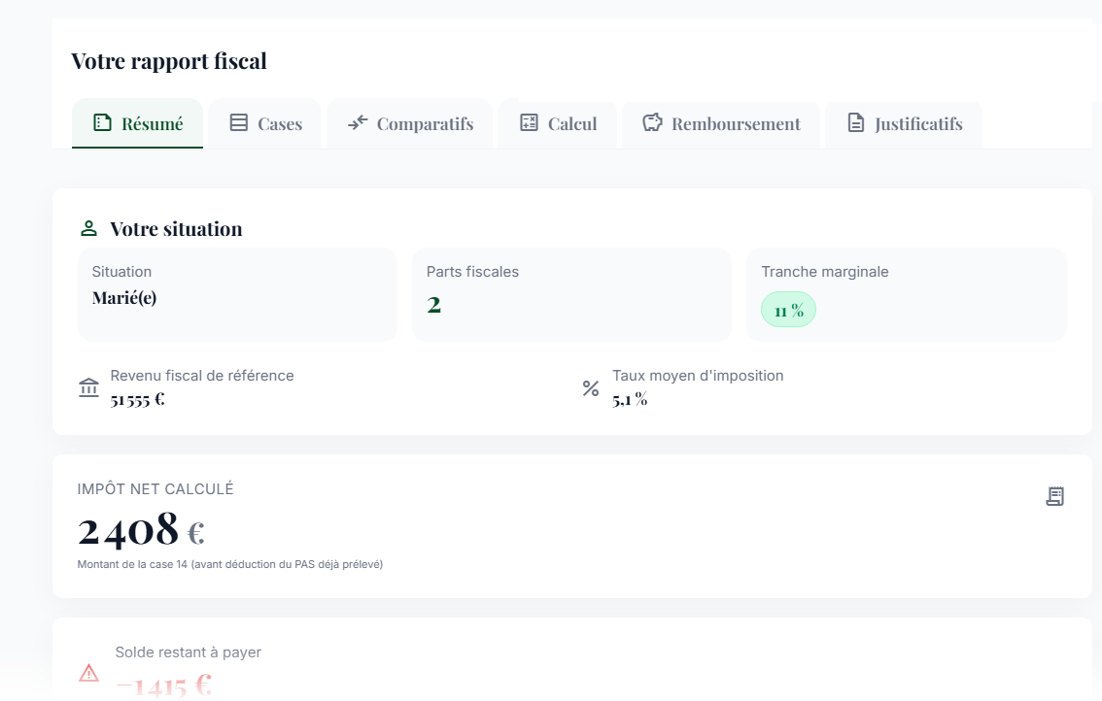
Task: Click the percent icon for Taux moyen
Action: click(x=590, y=388)
